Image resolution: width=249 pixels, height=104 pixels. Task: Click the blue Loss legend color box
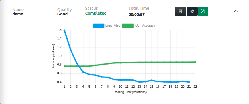98,26
